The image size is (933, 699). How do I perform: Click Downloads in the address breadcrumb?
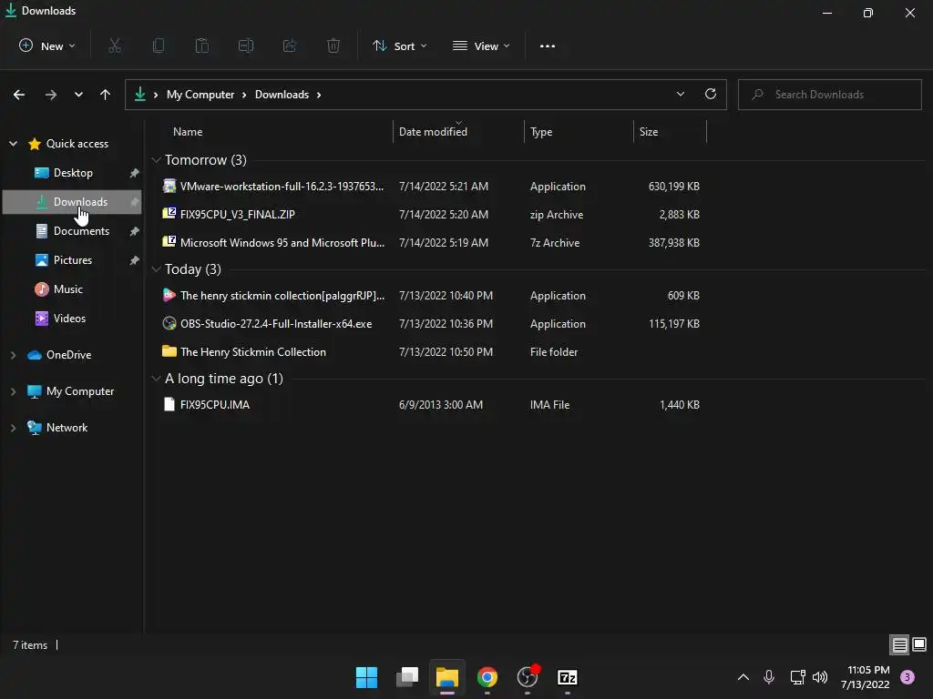tap(282, 95)
